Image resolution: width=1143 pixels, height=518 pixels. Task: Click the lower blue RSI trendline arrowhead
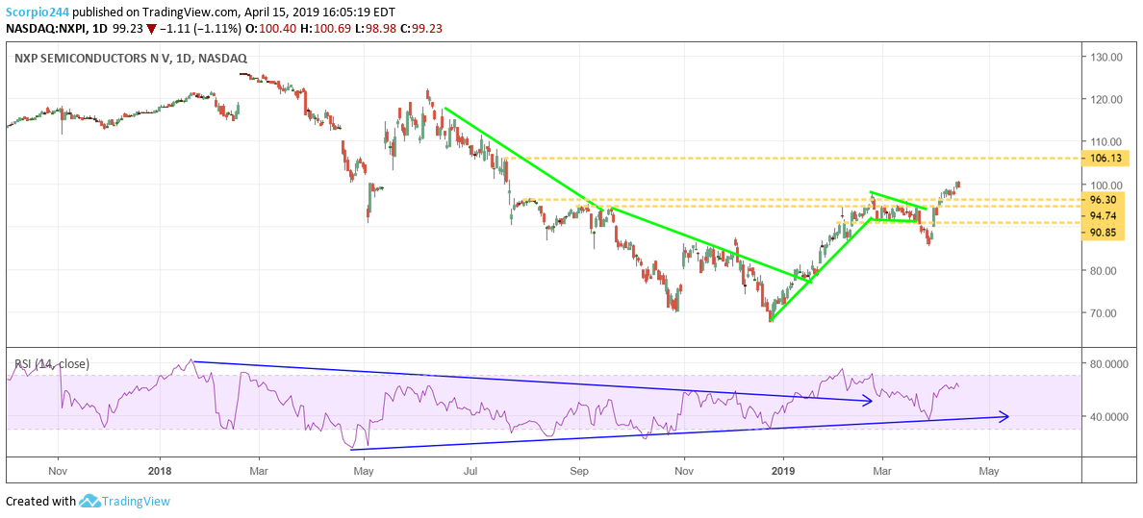coord(1003,417)
